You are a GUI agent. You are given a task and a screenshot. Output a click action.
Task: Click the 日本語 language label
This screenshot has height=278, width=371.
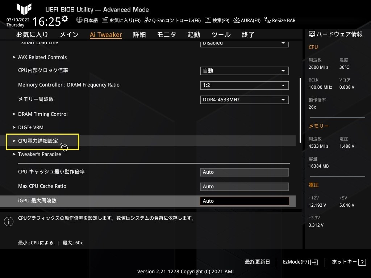(x=91, y=21)
